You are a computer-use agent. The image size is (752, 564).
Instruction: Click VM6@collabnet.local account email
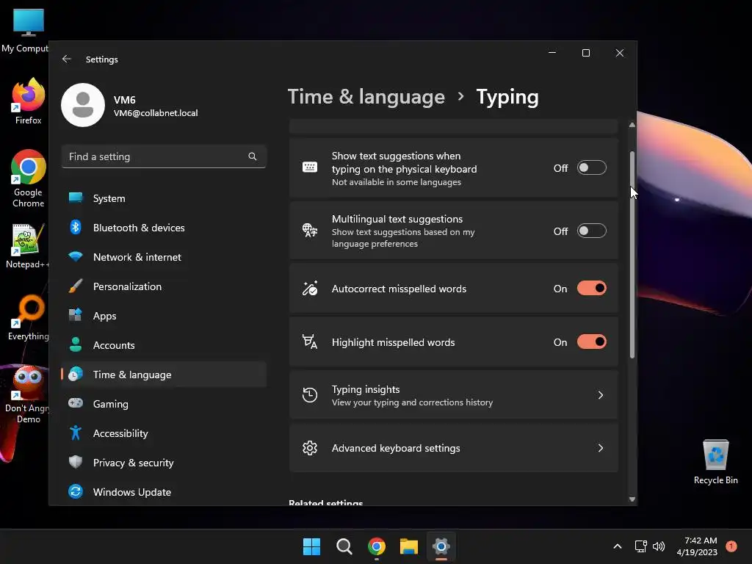pyautogui.click(x=156, y=113)
